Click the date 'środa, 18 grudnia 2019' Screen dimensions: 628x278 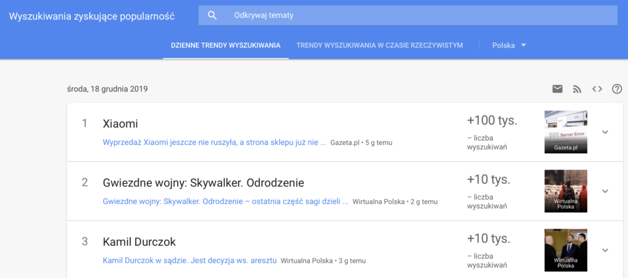click(x=107, y=89)
